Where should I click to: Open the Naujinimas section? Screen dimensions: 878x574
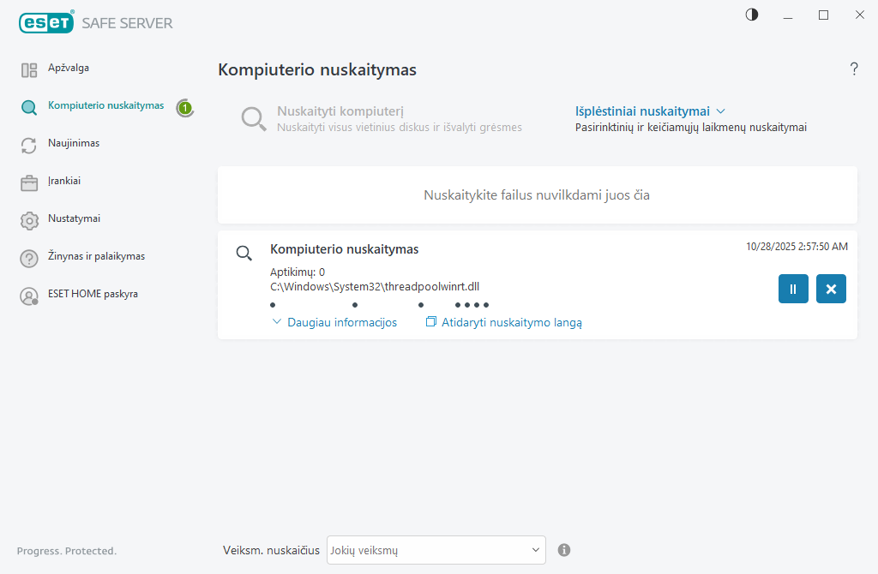[74, 143]
